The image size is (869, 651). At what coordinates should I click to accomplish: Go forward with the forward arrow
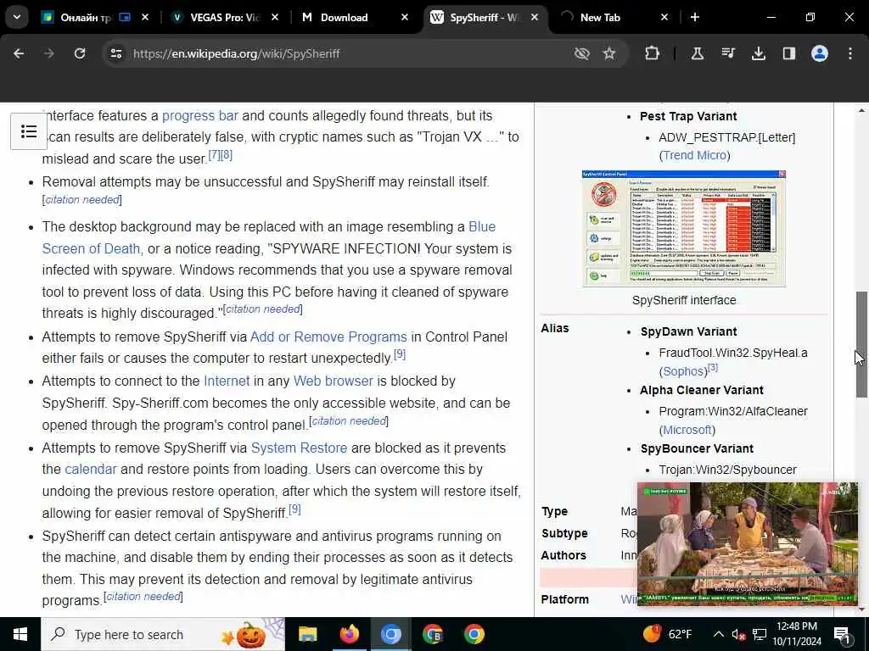click(49, 53)
